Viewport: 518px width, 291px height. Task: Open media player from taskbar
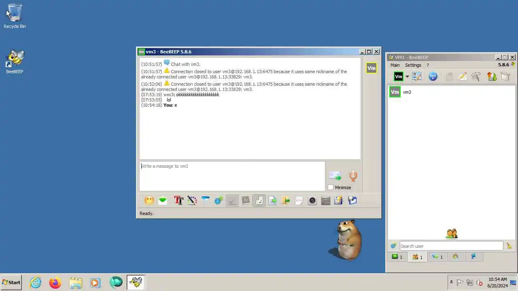tap(96, 283)
